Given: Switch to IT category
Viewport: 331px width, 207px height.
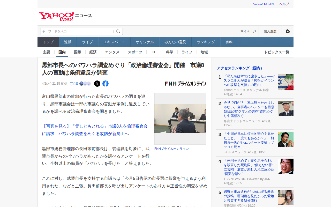Looking at the screenshot, I should 154,52.
